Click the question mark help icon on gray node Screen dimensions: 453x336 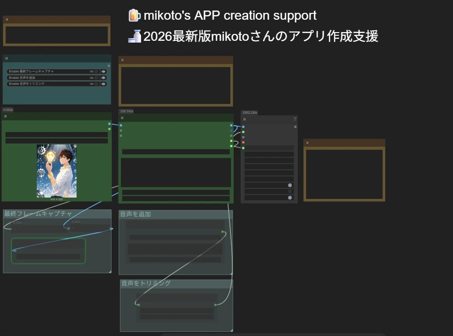click(x=295, y=119)
